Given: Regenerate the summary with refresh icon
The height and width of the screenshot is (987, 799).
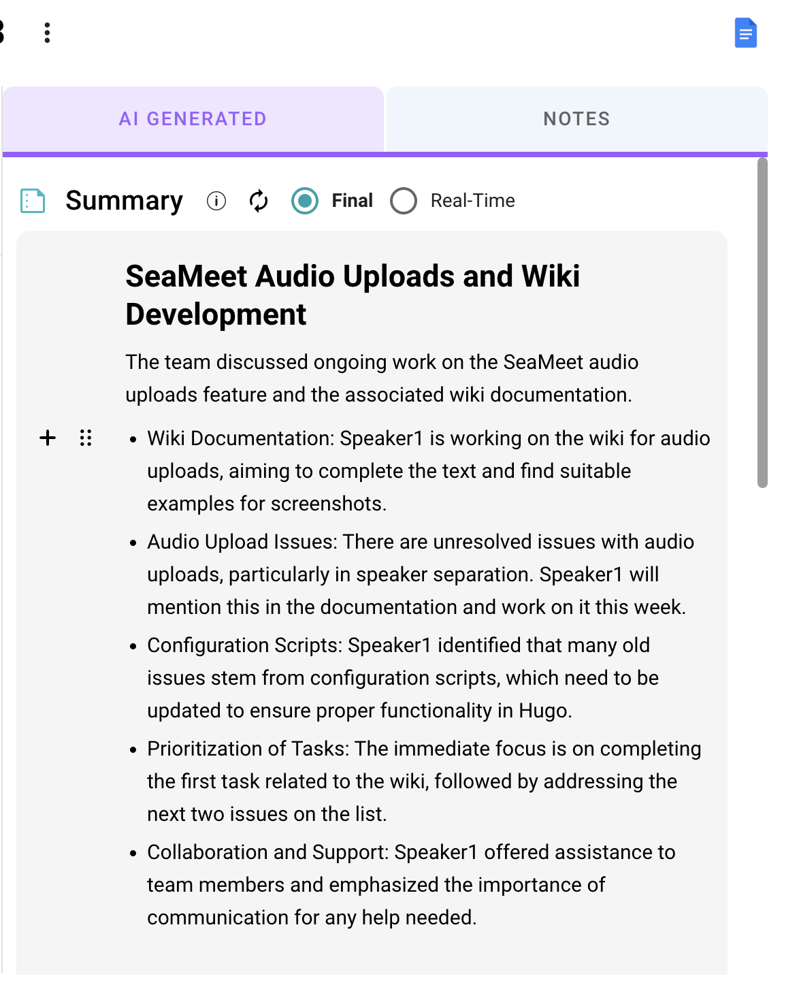Looking at the screenshot, I should click(x=259, y=201).
